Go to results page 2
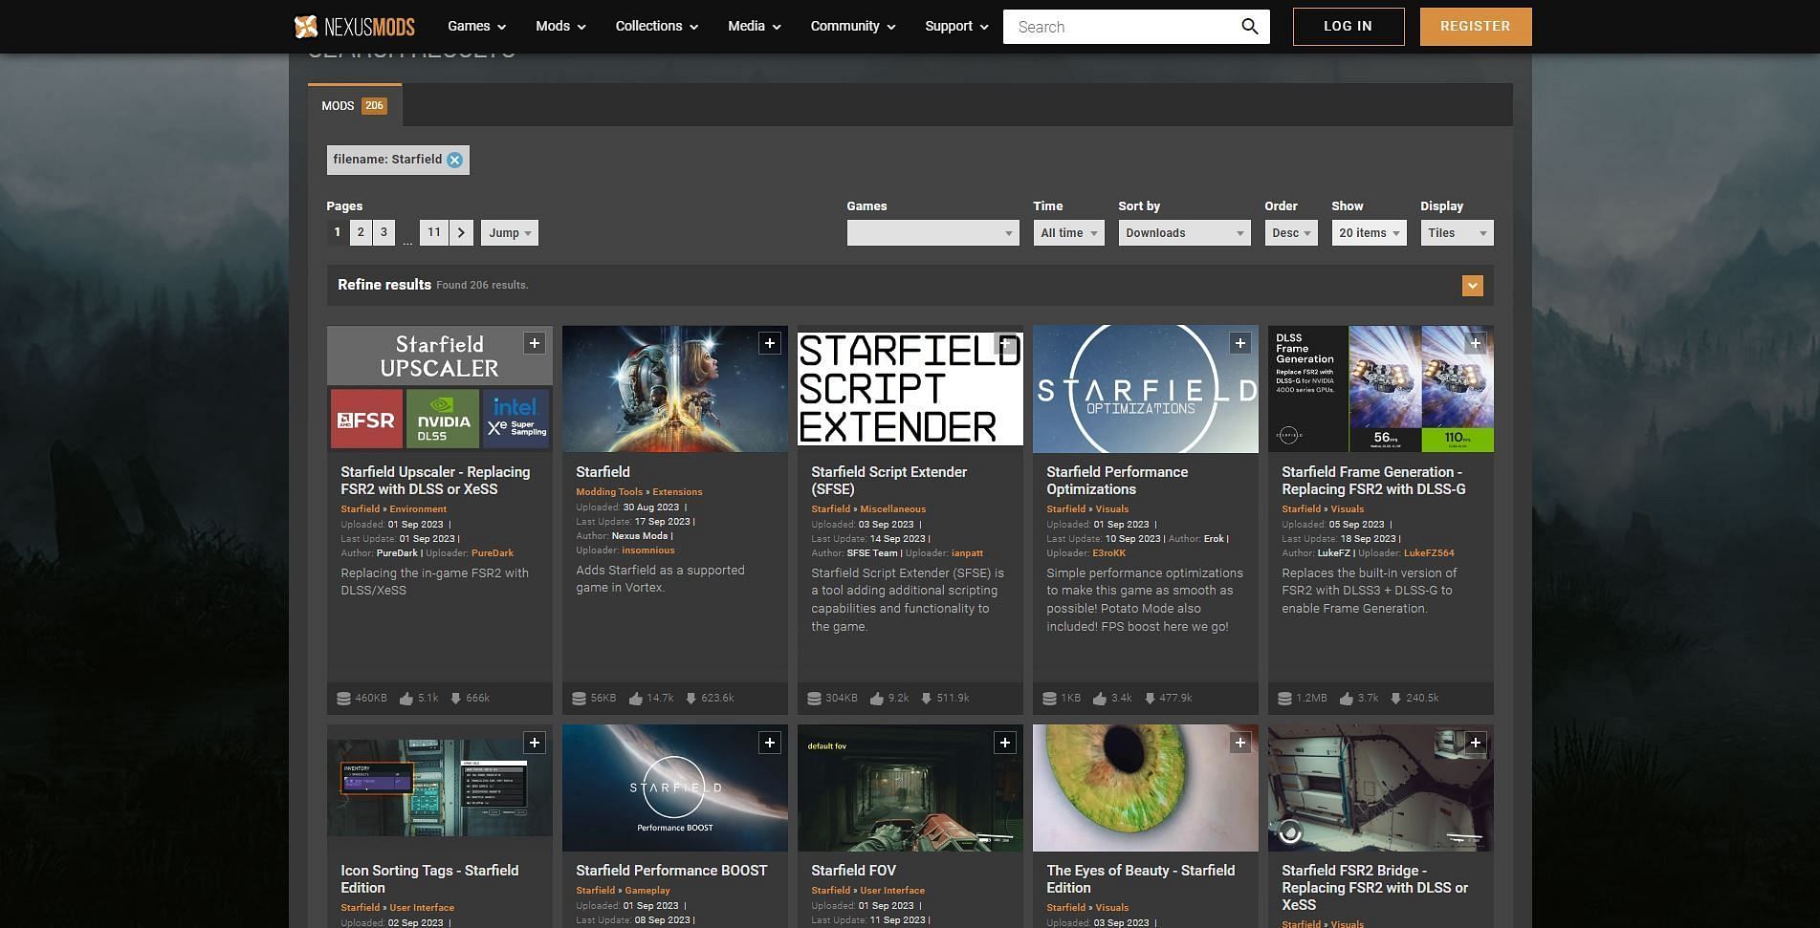 click(x=361, y=232)
